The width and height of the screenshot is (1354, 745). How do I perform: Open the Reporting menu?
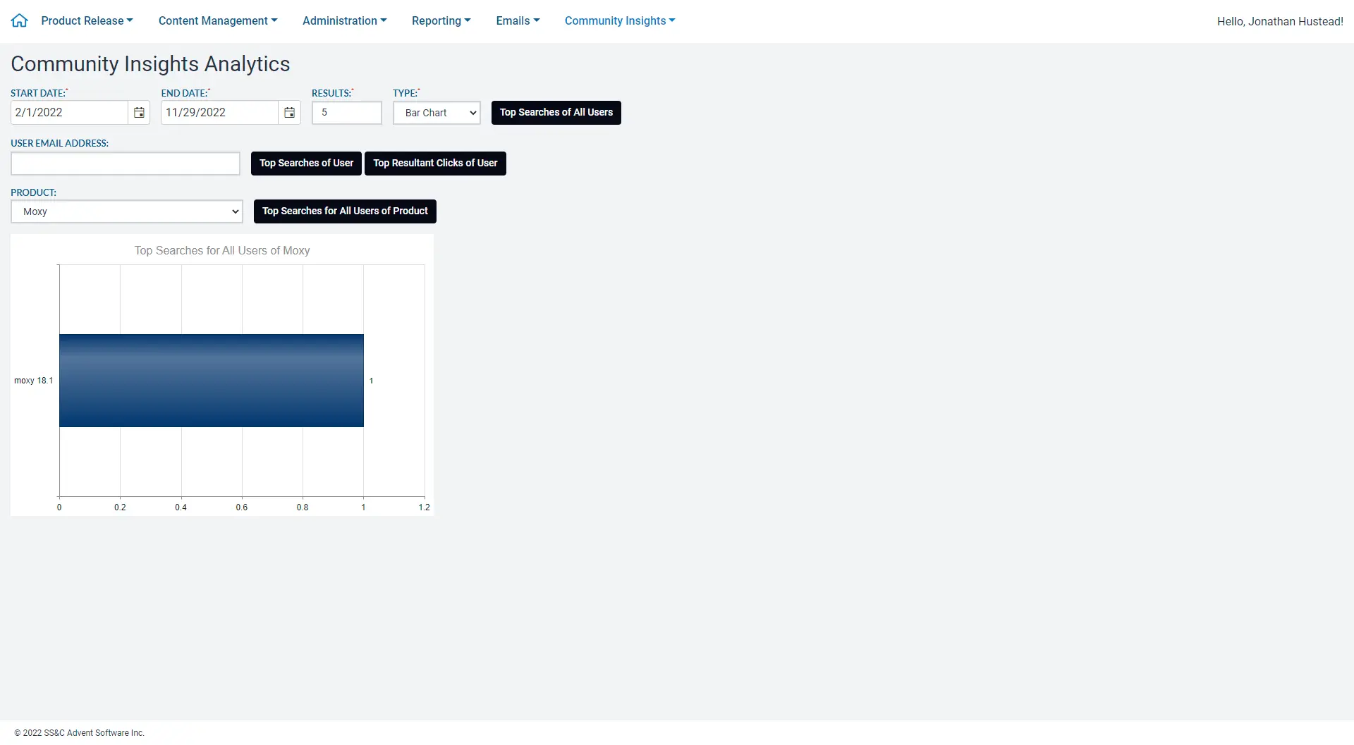click(x=441, y=20)
